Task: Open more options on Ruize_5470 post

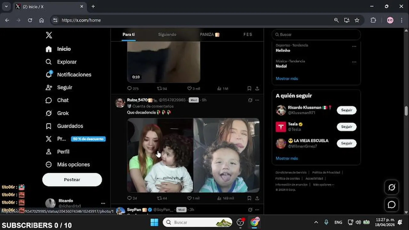Action: pos(257,100)
